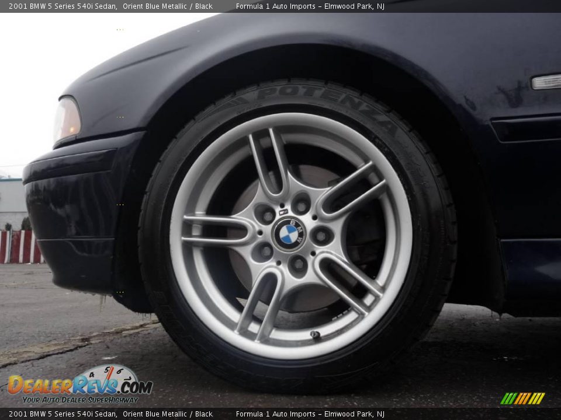The image size is (561, 420).
Task: Click the side marker light on the fender
Action: [x=546, y=82]
